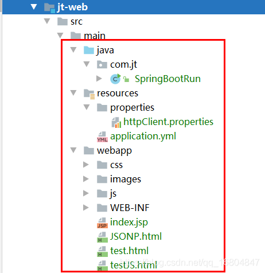Image resolution: width=265 pixels, height=273 pixels.
Task: Click the YML icon beside application.yml
Action: (x=102, y=137)
